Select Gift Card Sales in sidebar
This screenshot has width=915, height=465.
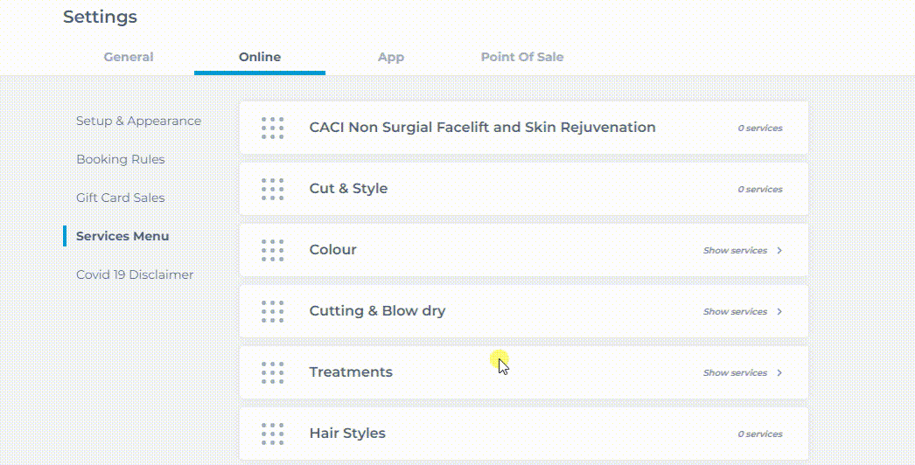(x=120, y=198)
